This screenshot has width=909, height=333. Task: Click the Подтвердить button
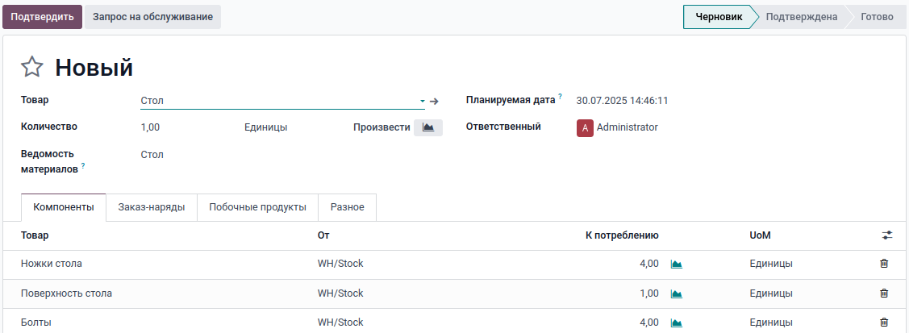(x=41, y=17)
